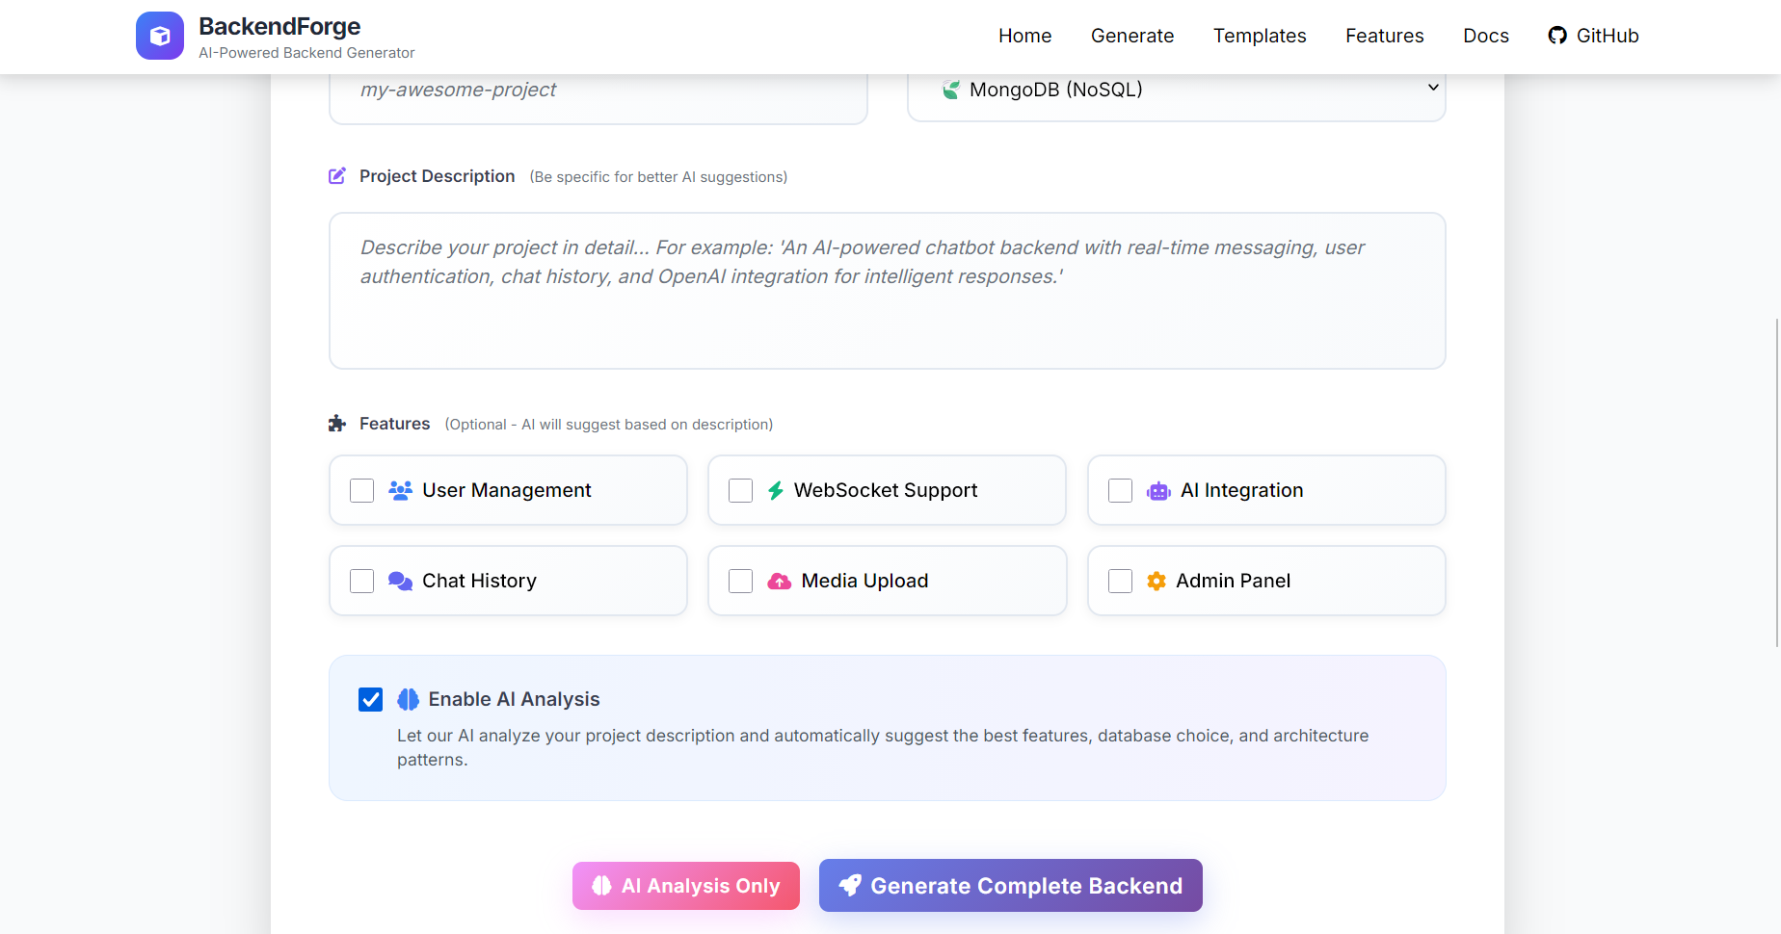The image size is (1781, 934).
Task: Click the Media Upload label text
Action: [865, 581]
